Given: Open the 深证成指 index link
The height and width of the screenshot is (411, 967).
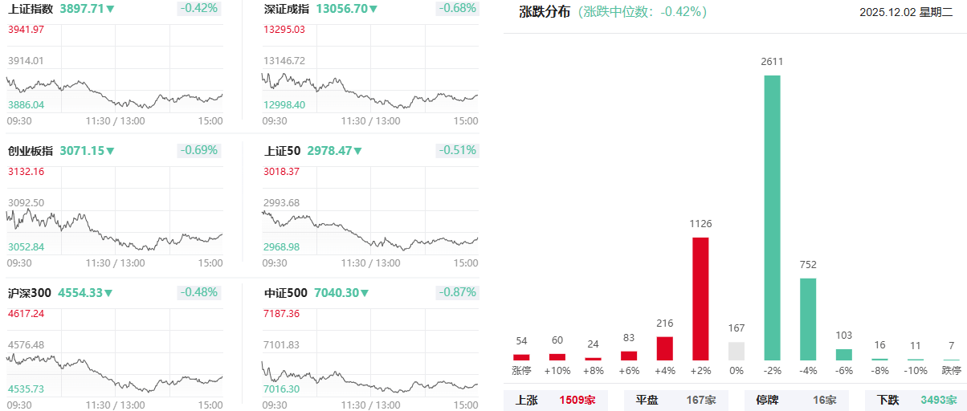Looking at the screenshot, I should click(288, 9).
